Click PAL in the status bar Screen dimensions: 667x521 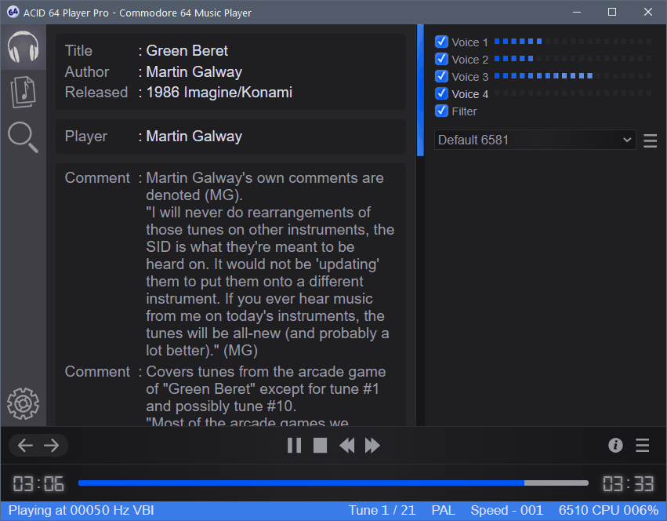(x=444, y=510)
